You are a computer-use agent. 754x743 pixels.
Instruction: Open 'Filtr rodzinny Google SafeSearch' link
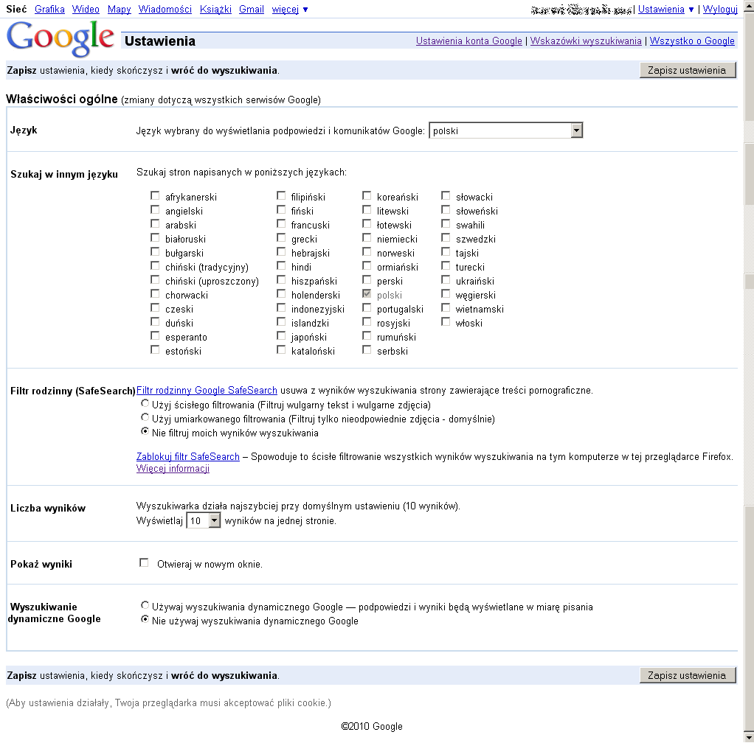(x=207, y=391)
